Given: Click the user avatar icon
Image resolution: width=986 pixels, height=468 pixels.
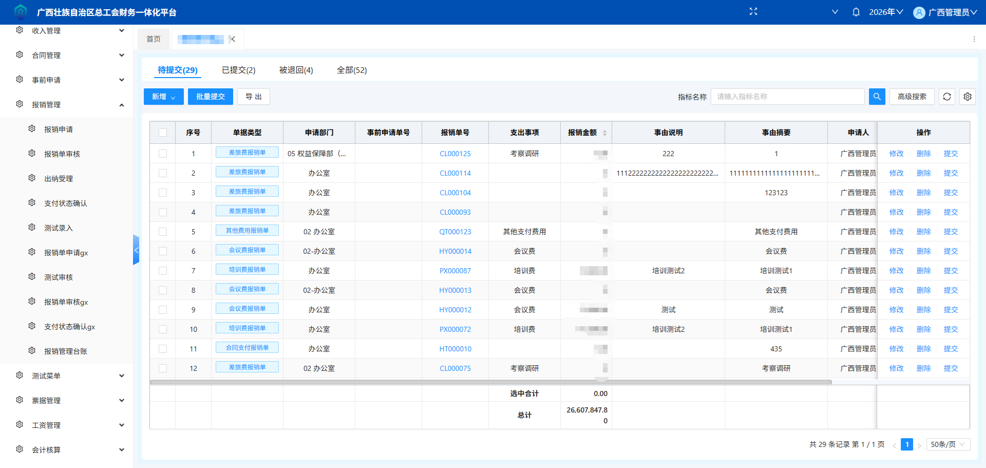Looking at the screenshot, I should [919, 12].
